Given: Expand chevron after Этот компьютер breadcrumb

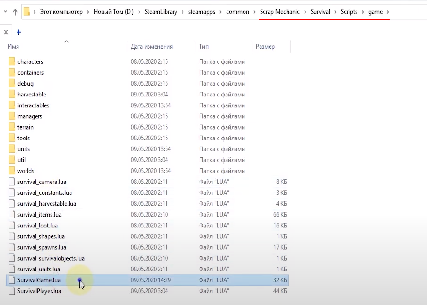Looking at the screenshot, I should [x=88, y=12].
